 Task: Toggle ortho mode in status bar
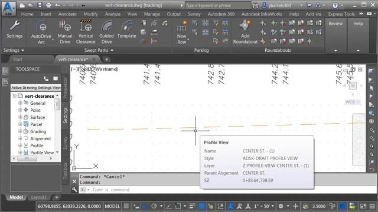[145, 206]
